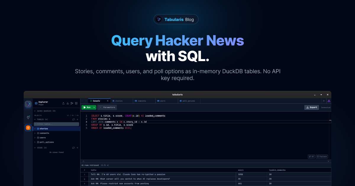Select the panel layout icon in Explorer header
The width and height of the screenshot is (355, 186).
tap(76, 103)
